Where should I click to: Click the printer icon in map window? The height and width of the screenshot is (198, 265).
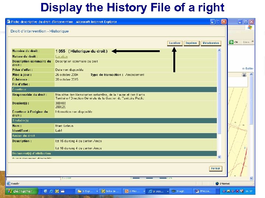coord(244,74)
